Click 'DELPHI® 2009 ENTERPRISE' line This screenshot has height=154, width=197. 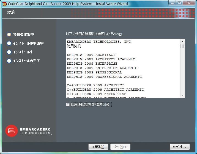(x=92, y=64)
